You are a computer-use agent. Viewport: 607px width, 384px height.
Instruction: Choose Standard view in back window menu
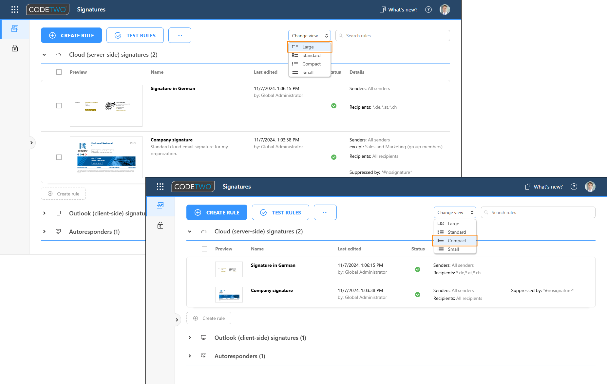(x=310, y=55)
